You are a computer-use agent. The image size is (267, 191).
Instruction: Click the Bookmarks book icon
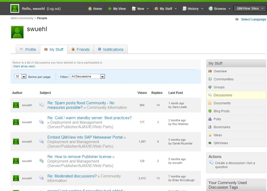point(210,127)
